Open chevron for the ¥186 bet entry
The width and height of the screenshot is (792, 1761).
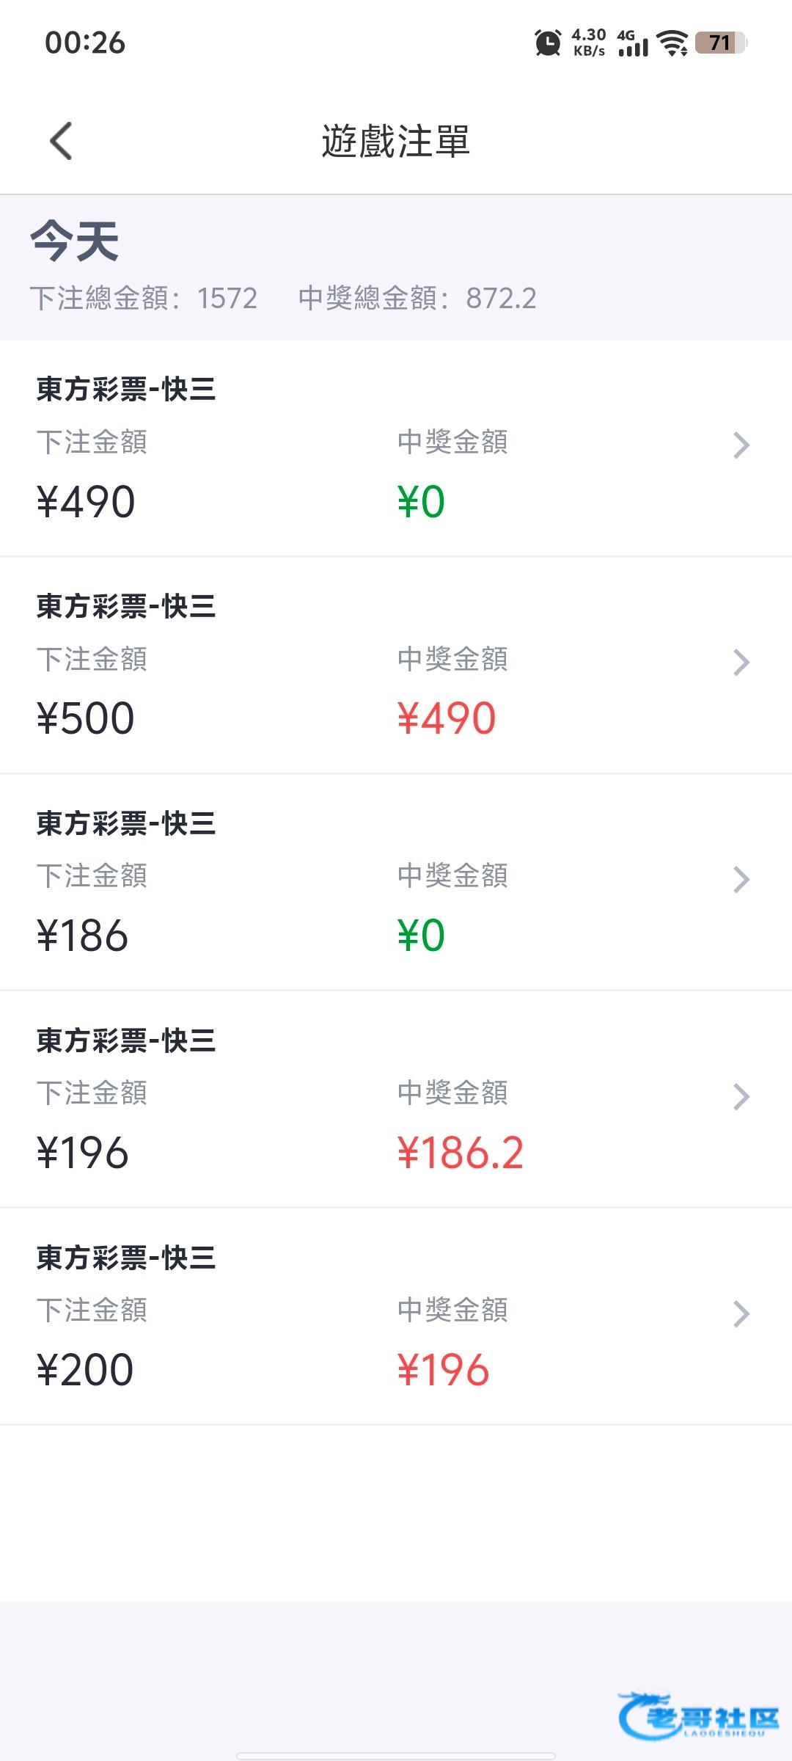741,879
